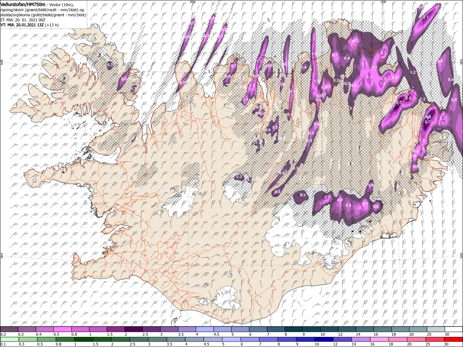Click the '25' label on the upper snow scale
This screenshot has width=463, height=347.
[x=430, y=334]
